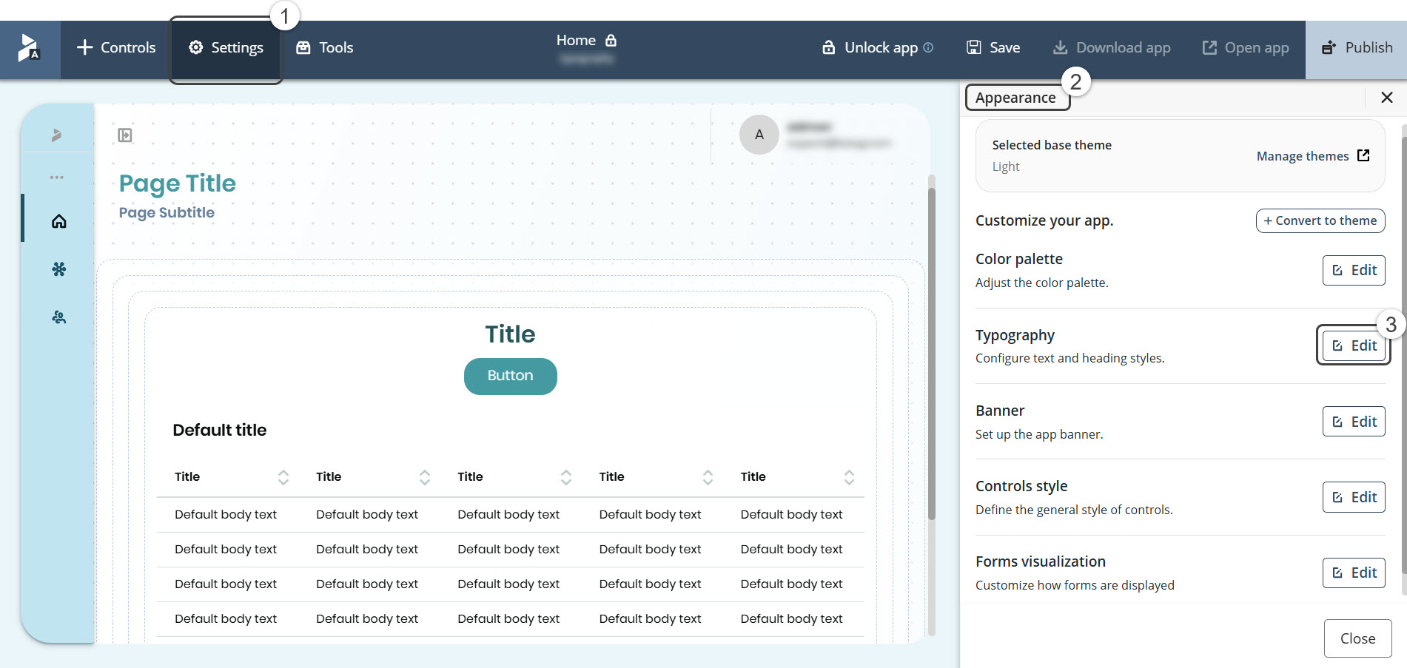This screenshot has width=1407, height=668.
Task: Click the users icon in preview sidebar
Action: click(59, 317)
